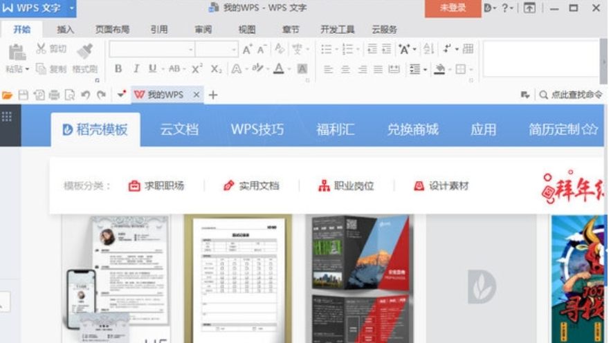The width and height of the screenshot is (611, 343).
Task: Click the decrease indent icon
Action: click(372, 48)
